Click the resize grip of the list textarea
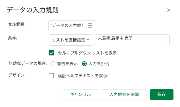The image size is (180, 107). [x=168, y=43]
